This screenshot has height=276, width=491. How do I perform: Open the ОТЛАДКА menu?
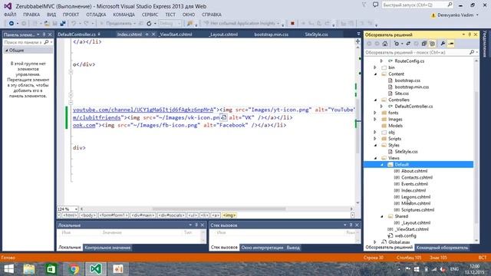click(96, 15)
